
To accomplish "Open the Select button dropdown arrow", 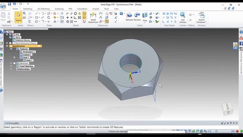I will [18, 22].
